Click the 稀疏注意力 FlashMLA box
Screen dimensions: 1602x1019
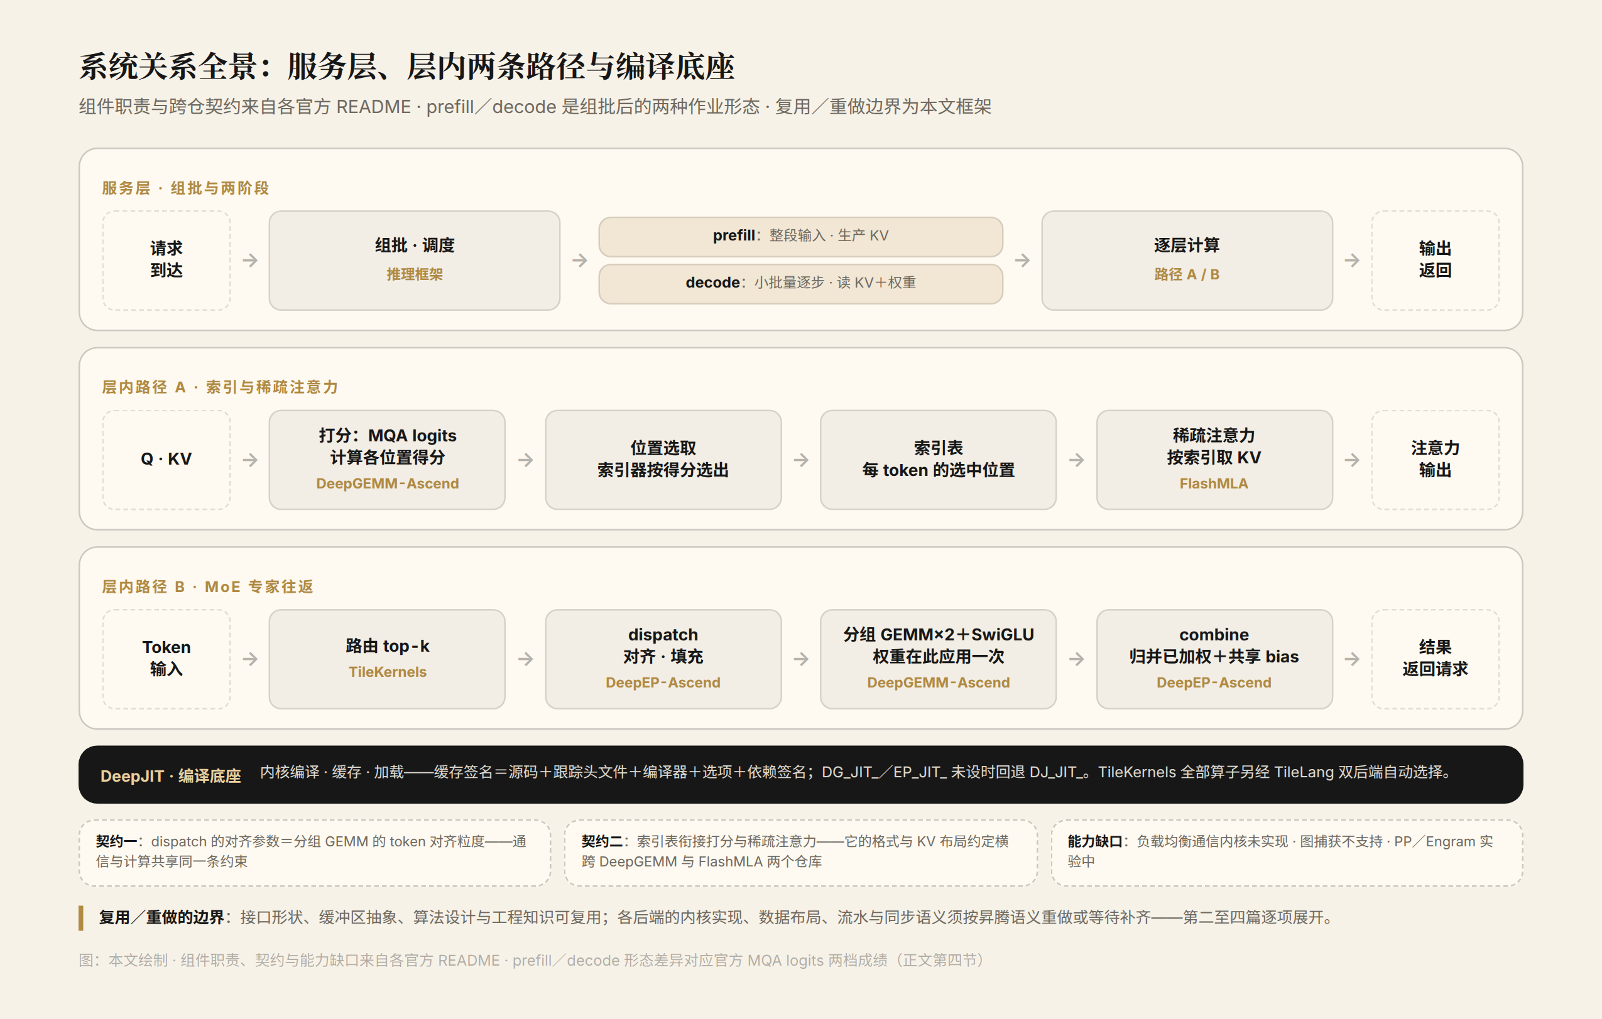coord(1214,460)
